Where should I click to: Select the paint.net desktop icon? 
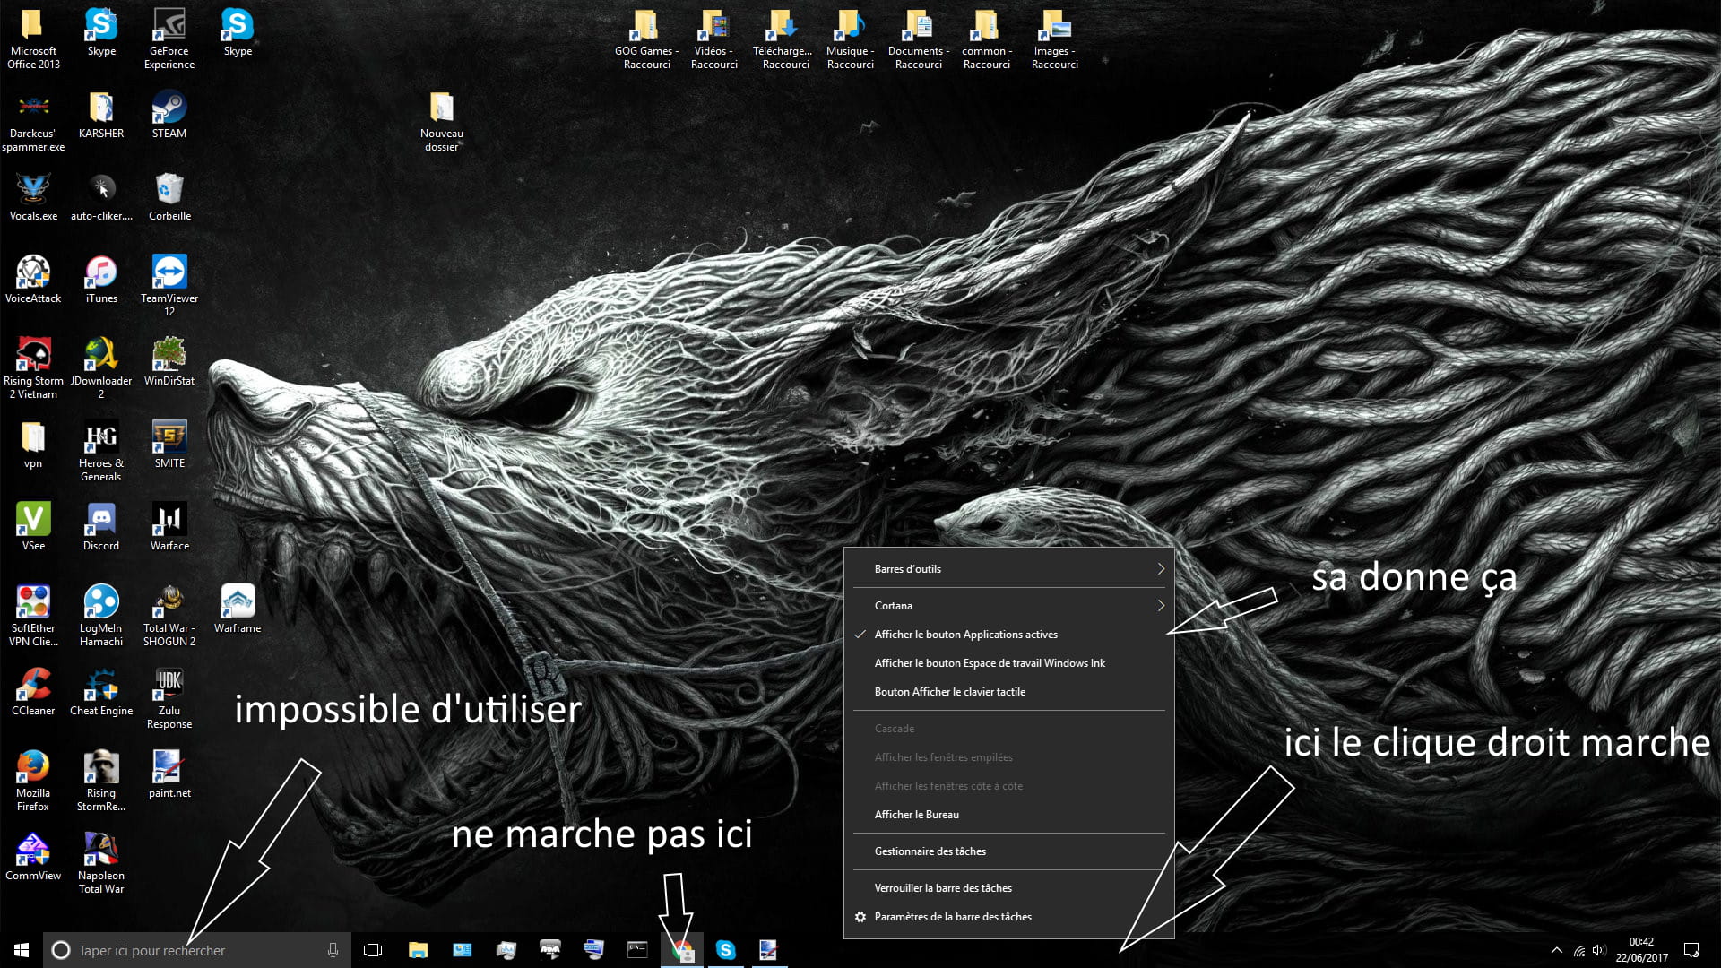tap(169, 774)
